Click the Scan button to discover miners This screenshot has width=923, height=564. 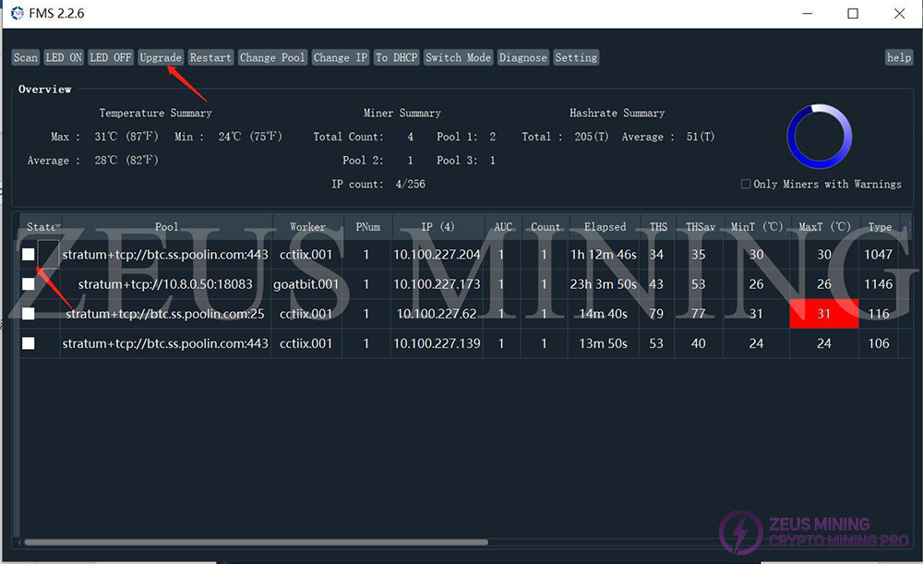pyautogui.click(x=25, y=57)
